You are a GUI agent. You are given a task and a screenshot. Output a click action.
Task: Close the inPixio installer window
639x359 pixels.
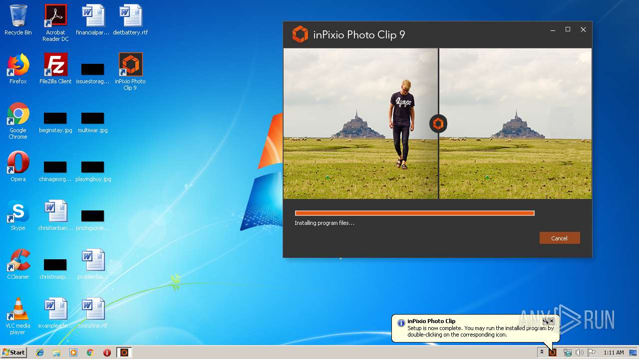[x=583, y=30]
